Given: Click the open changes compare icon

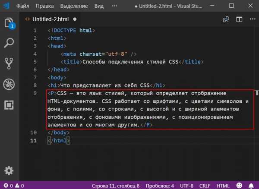Looking at the screenshot, I should 226,19.
